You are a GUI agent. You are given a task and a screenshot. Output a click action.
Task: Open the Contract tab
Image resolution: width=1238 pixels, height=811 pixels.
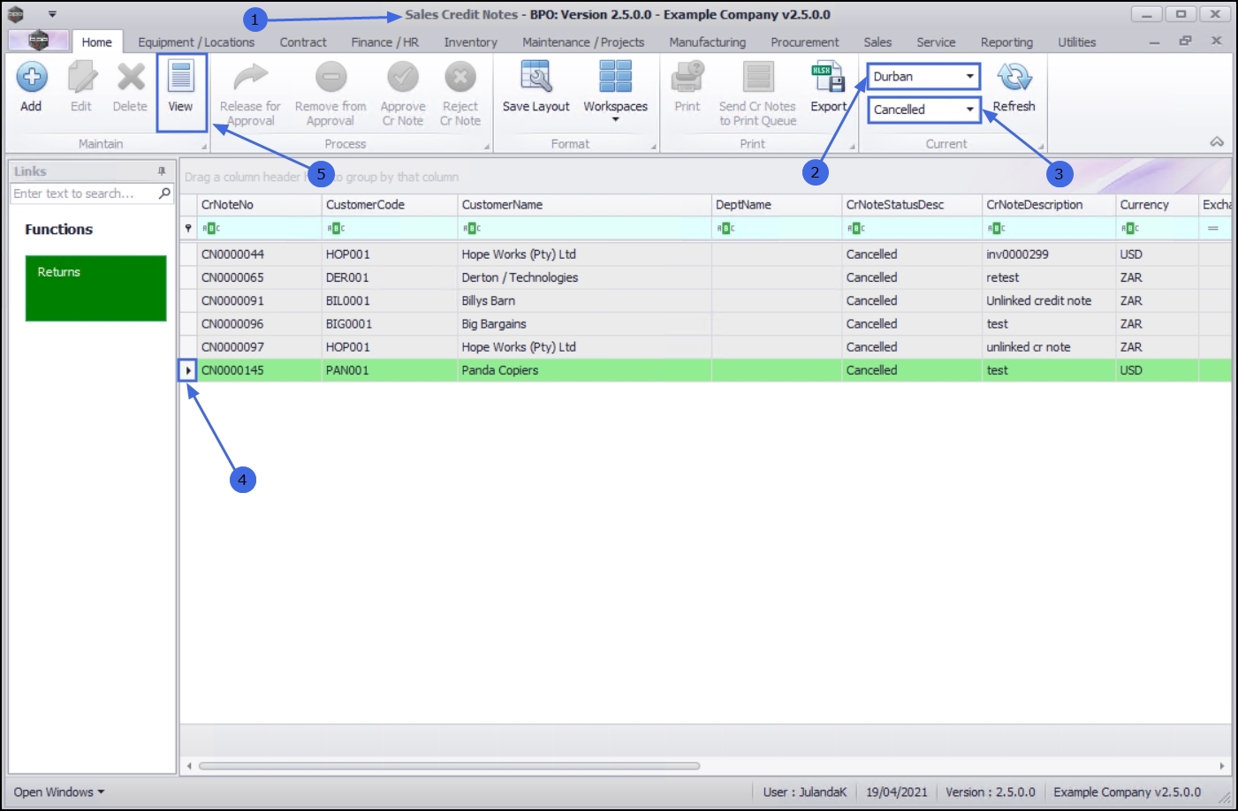click(x=303, y=42)
